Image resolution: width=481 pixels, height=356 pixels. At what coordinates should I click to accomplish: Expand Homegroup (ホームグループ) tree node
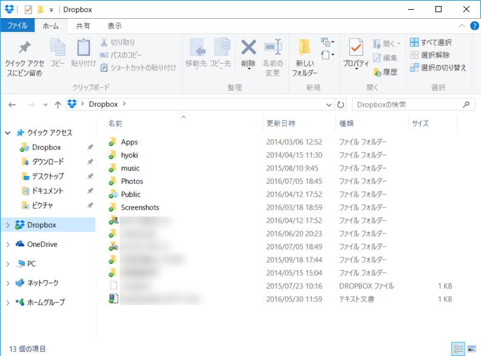click(x=8, y=303)
